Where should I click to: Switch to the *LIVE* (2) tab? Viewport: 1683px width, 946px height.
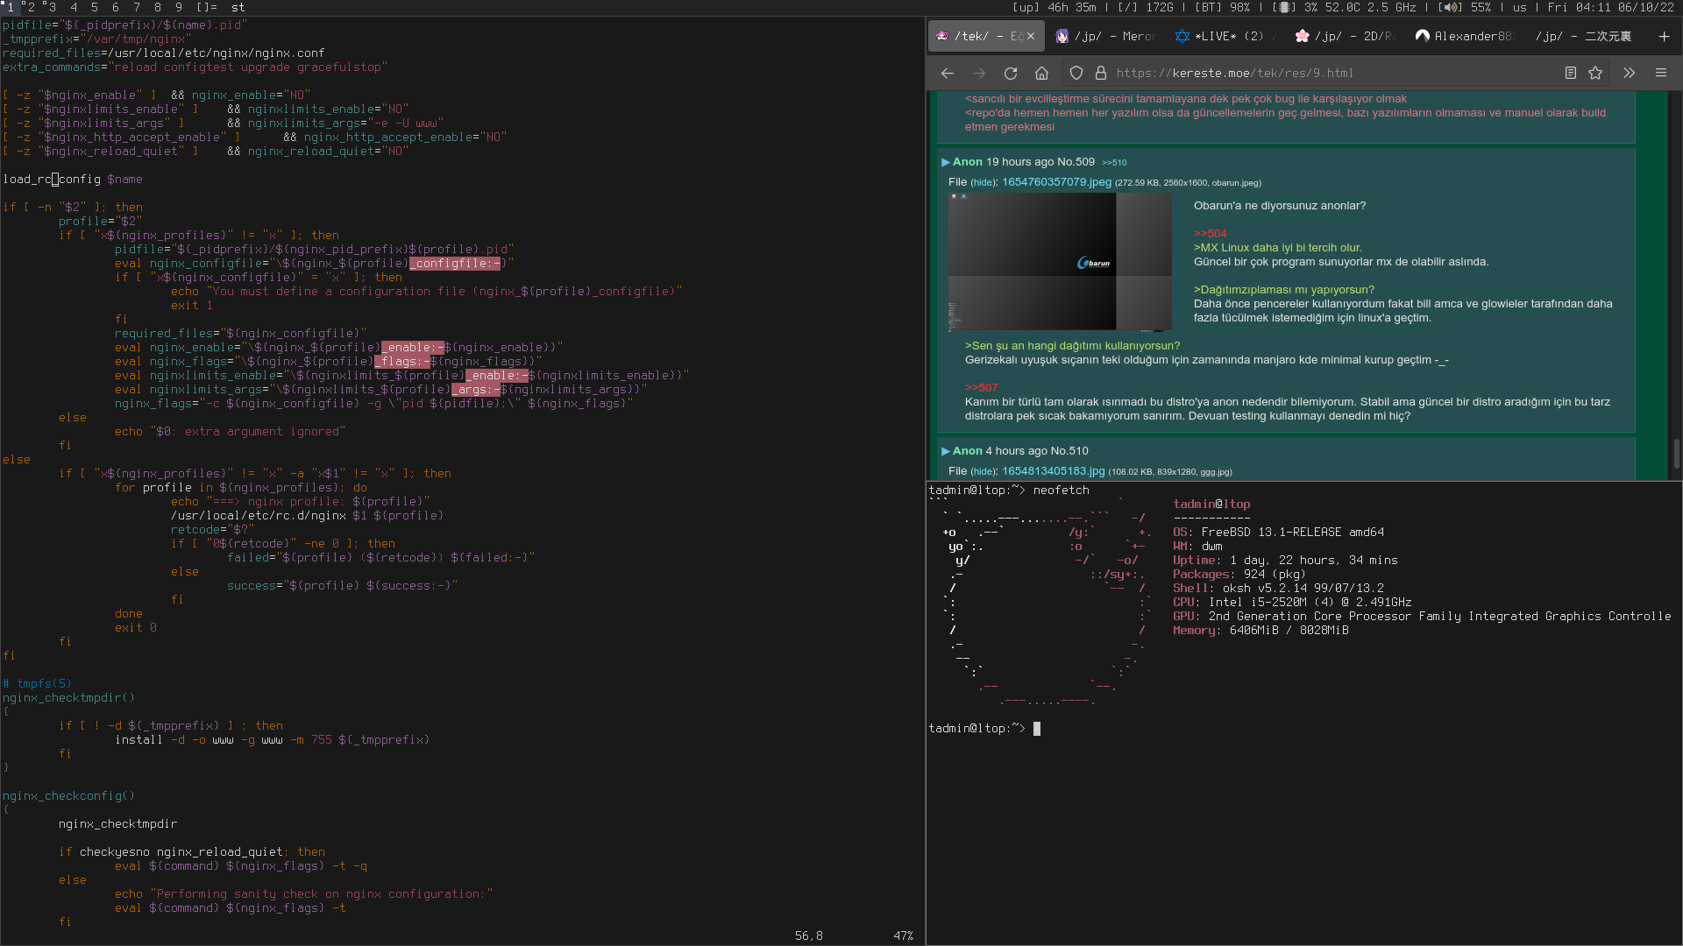pos(1224,36)
